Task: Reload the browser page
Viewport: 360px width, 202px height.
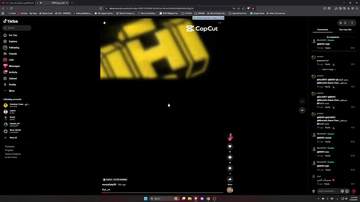Action: (x=11, y=8)
